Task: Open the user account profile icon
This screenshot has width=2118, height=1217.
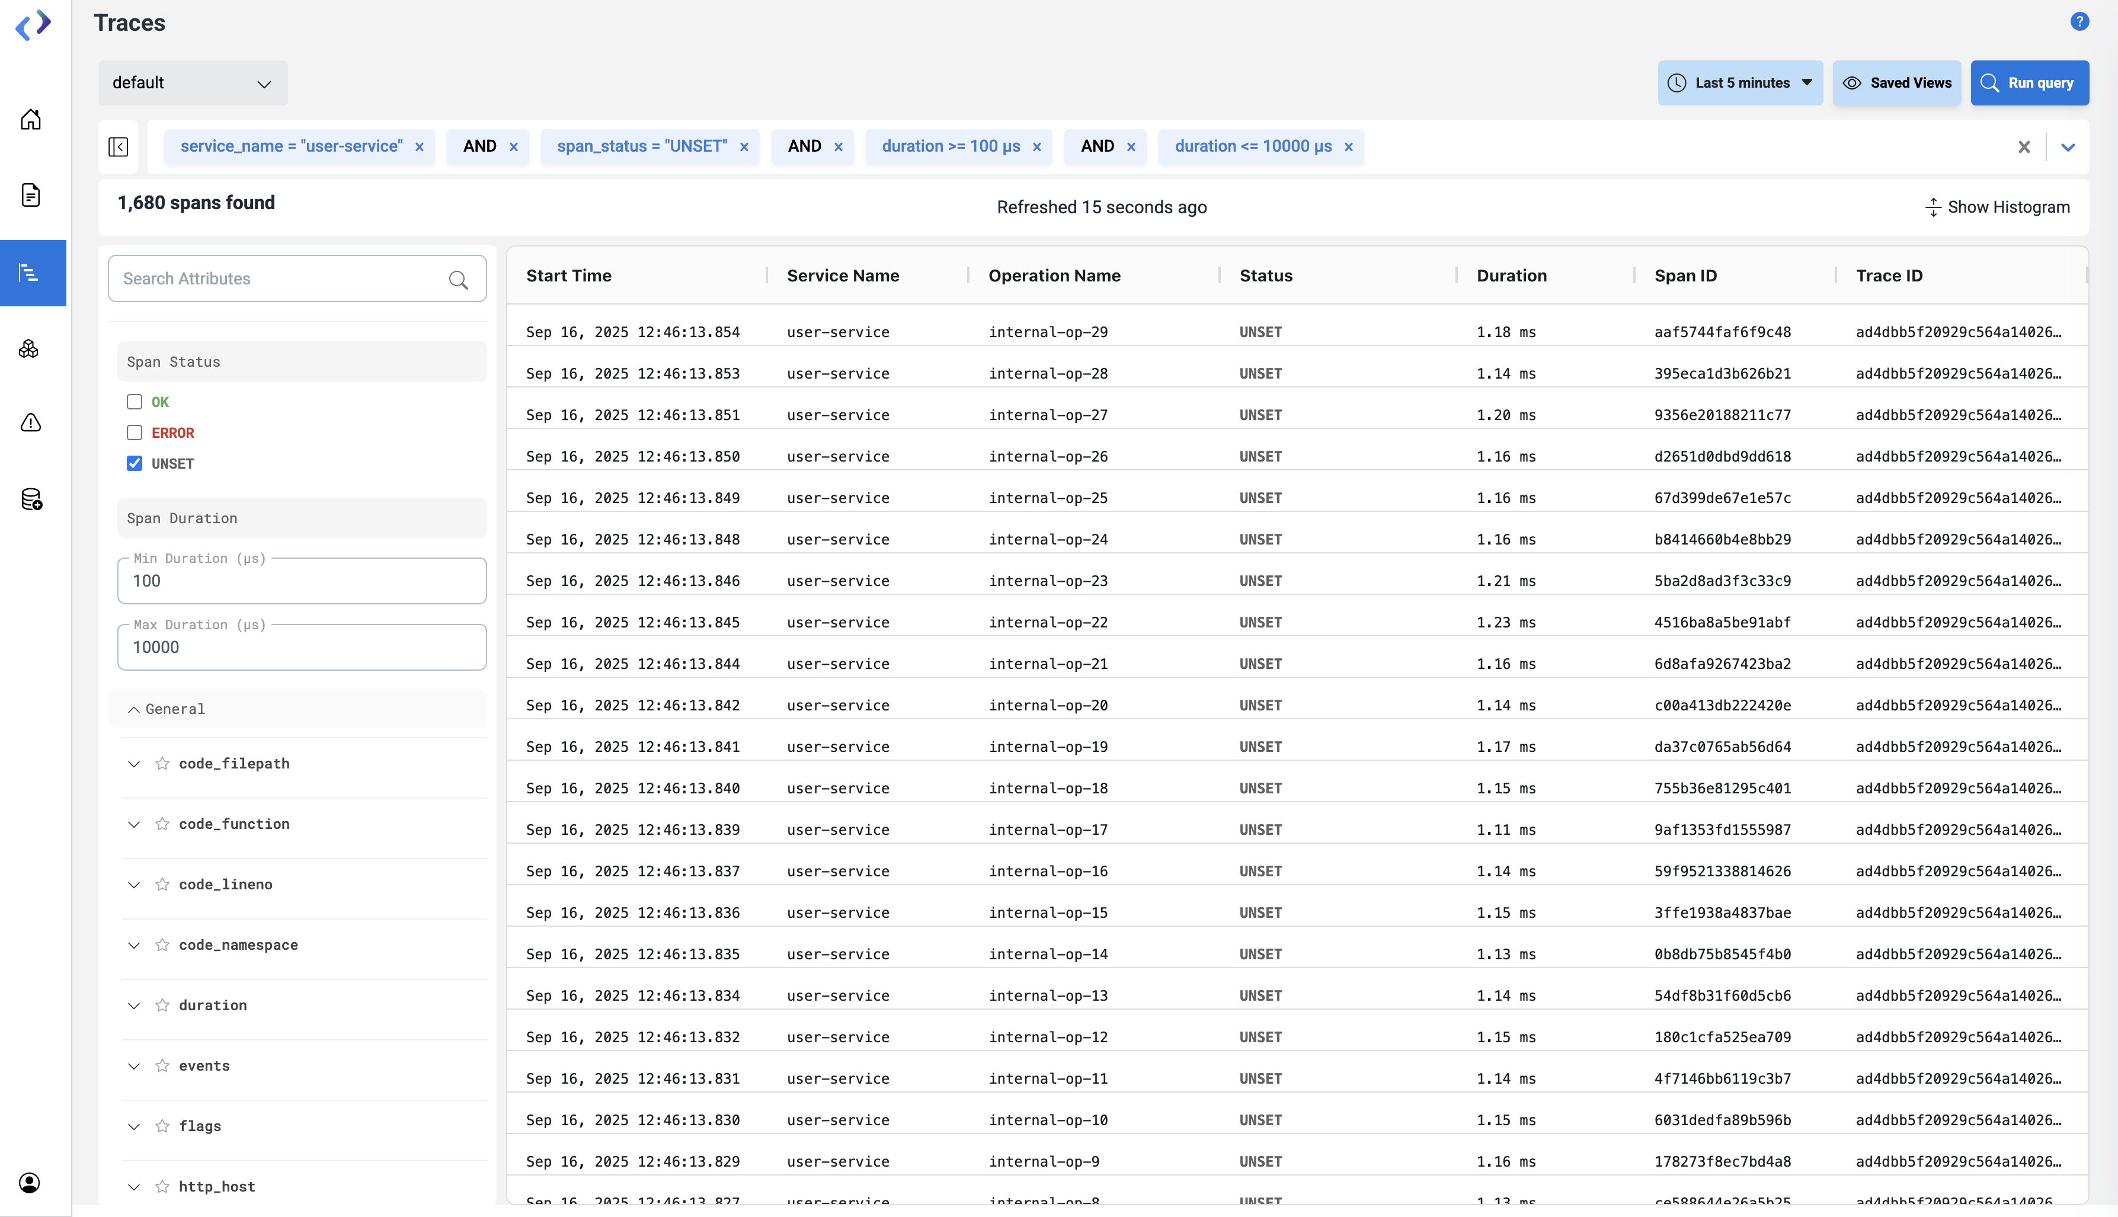Action: [x=29, y=1183]
